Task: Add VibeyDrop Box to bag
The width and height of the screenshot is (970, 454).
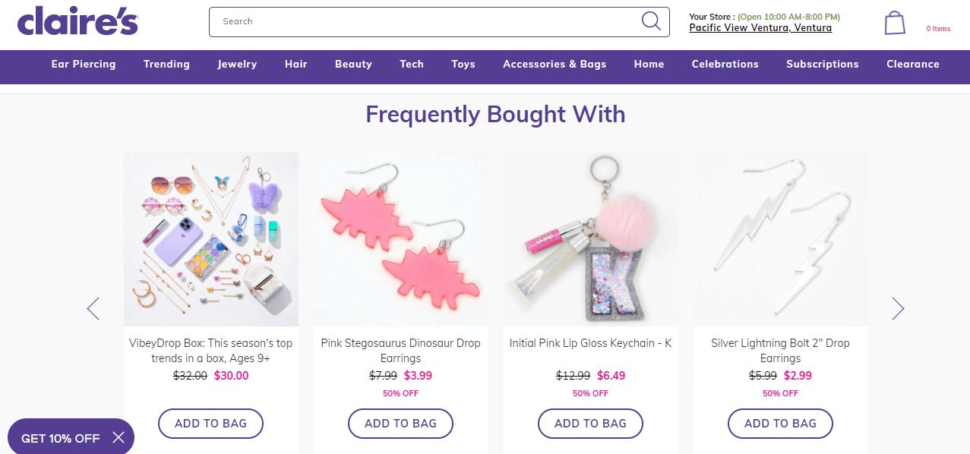Action: [210, 424]
